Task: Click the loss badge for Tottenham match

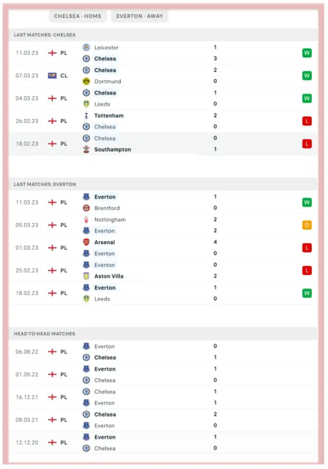Action: pyautogui.click(x=307, y=121)
